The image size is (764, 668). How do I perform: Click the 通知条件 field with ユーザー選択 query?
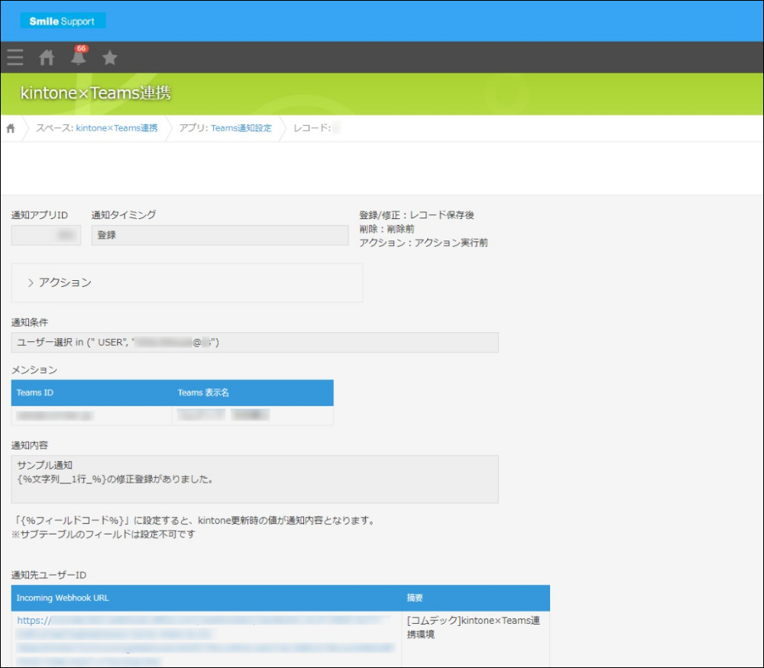(x=255, y=342)
